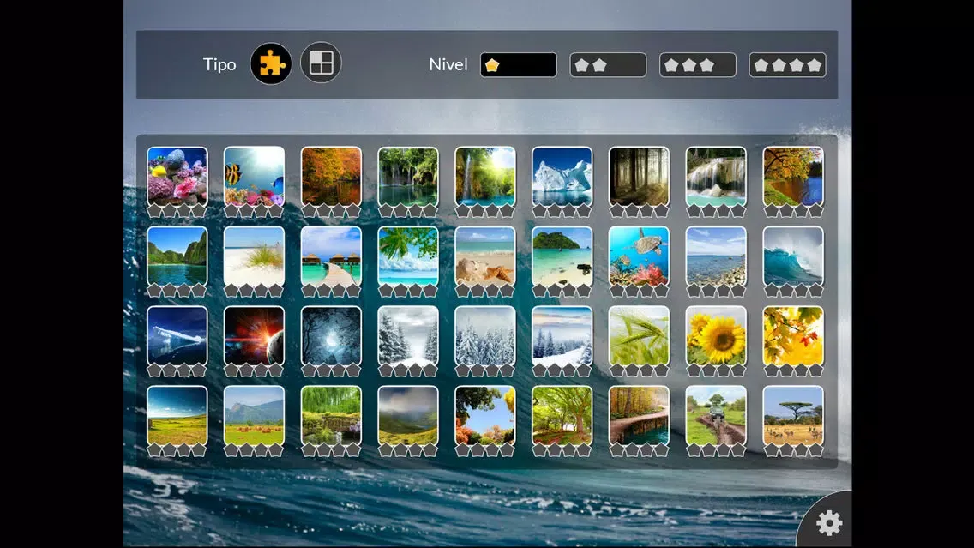Open the striped angelfish underwater puzzle
Image resolution: width=974 pixels, height=548 pixels.
click(x=254, y=177)
